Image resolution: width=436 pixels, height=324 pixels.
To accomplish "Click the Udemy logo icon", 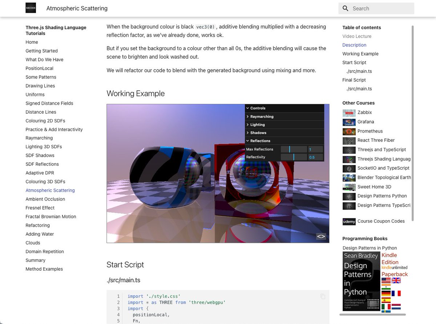I will coord(349,221).
